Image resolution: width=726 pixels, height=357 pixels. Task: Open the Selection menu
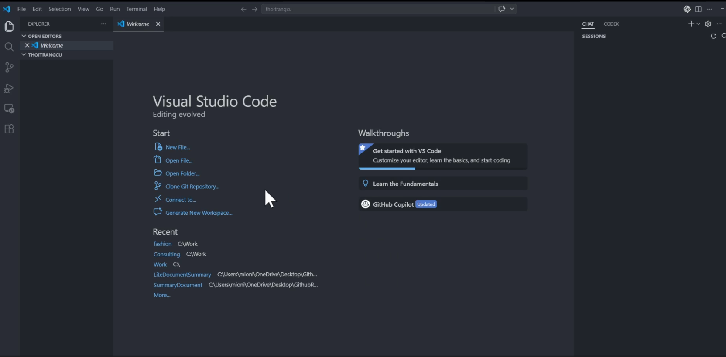(x=60, y=9)
